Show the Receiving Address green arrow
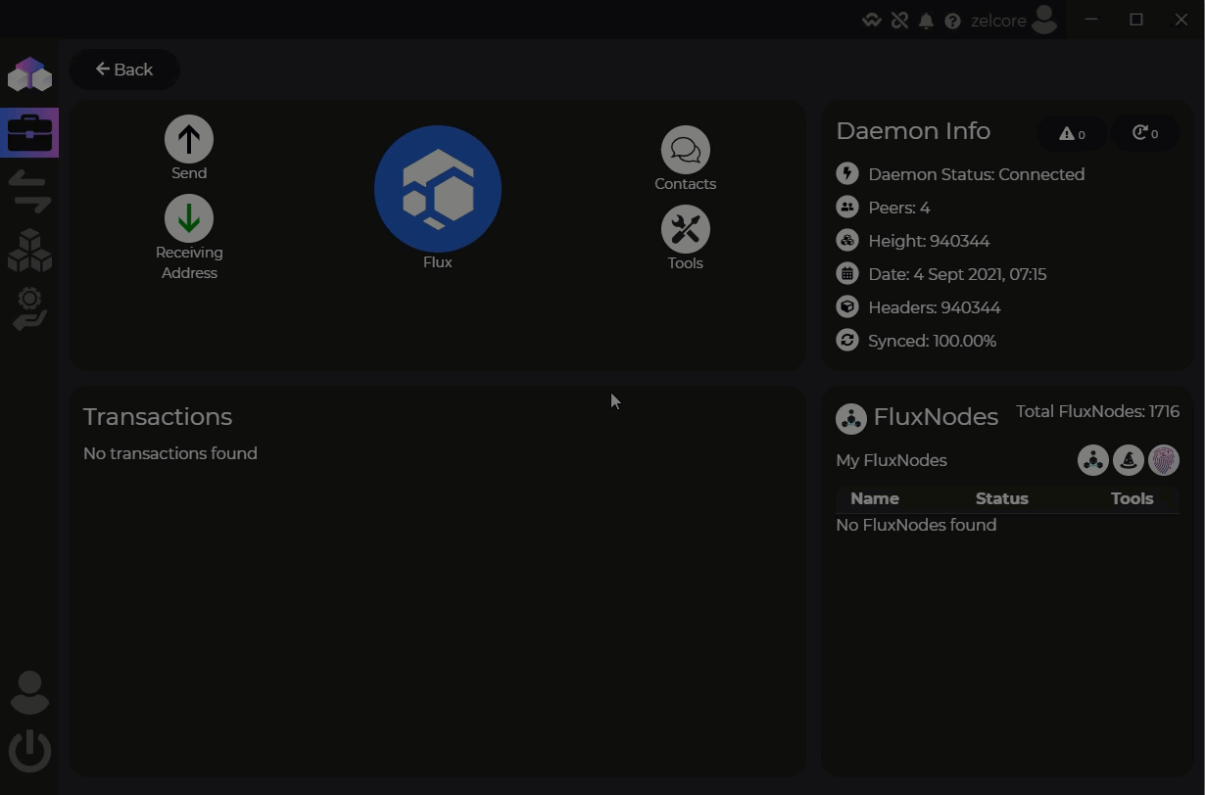The image size is (1205, 795). tap(189, 218)
